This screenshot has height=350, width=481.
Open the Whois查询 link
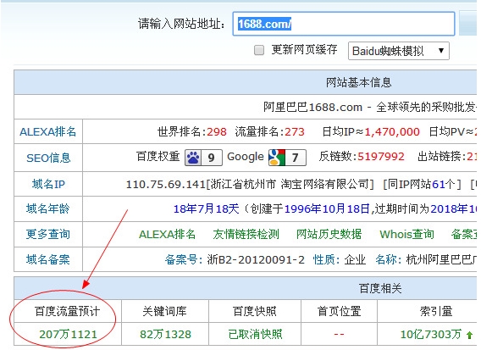pyautogui.click(x=406, y=234)
